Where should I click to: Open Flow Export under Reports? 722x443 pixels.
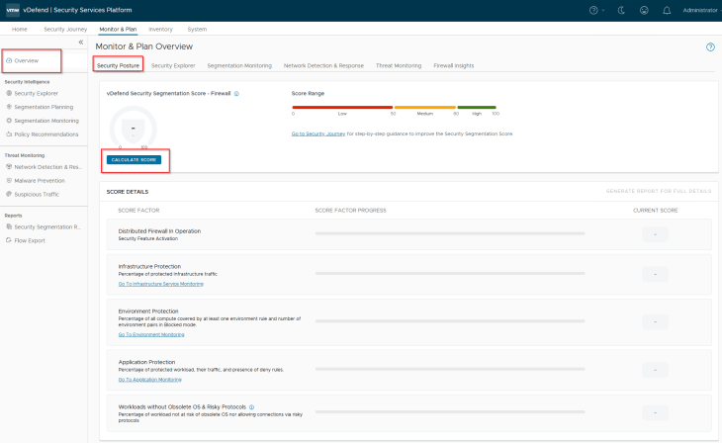(30, 240)
